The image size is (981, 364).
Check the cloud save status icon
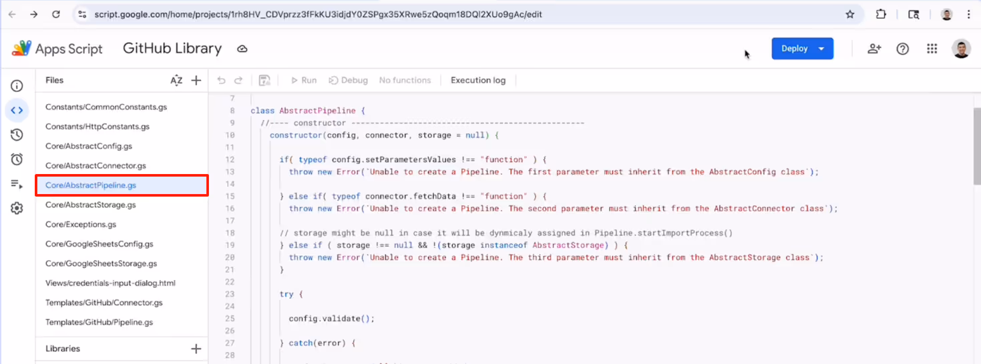click(242, 49)
